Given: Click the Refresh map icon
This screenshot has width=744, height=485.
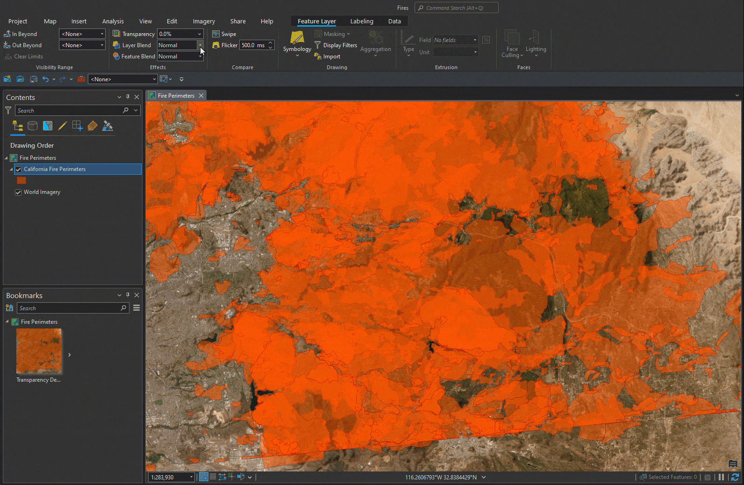Looking at the screenshot, I should (x=735, y=477).
